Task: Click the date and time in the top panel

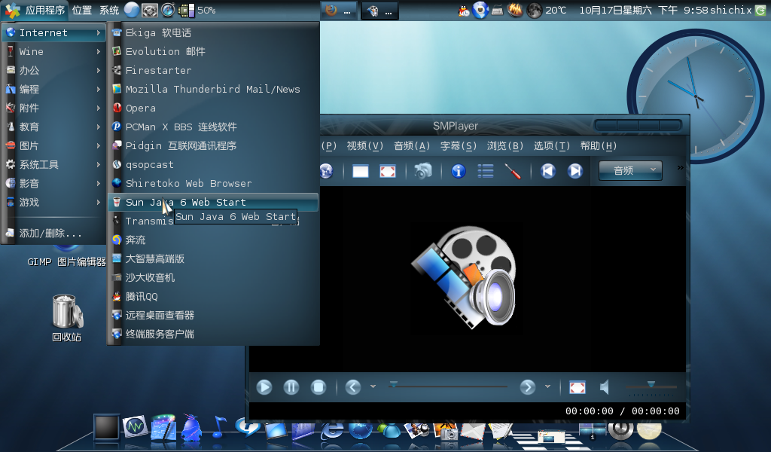Action: click(x=643, y=10)
